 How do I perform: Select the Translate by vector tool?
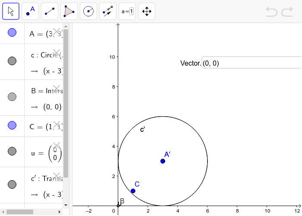point(108,11)
